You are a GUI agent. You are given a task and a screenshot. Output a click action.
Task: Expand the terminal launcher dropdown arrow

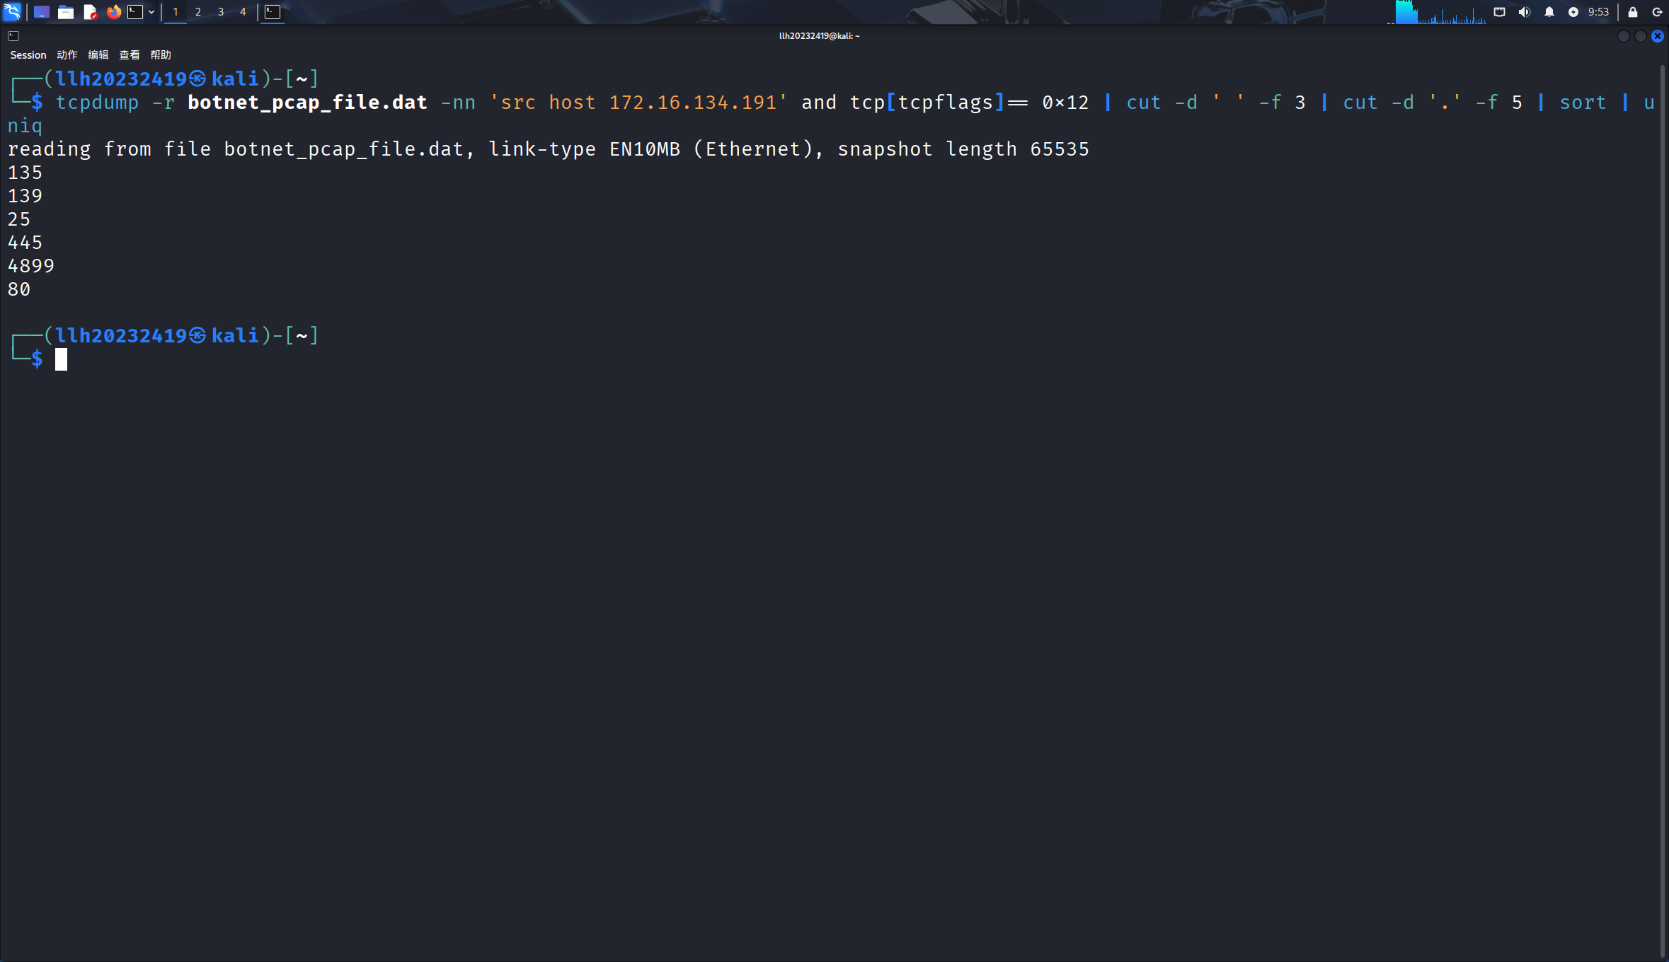pyautogui.click(x=151, y=11)
